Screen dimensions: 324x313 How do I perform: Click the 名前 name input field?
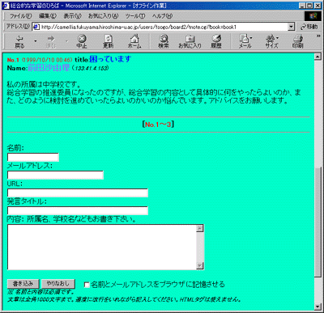point(33,158)
